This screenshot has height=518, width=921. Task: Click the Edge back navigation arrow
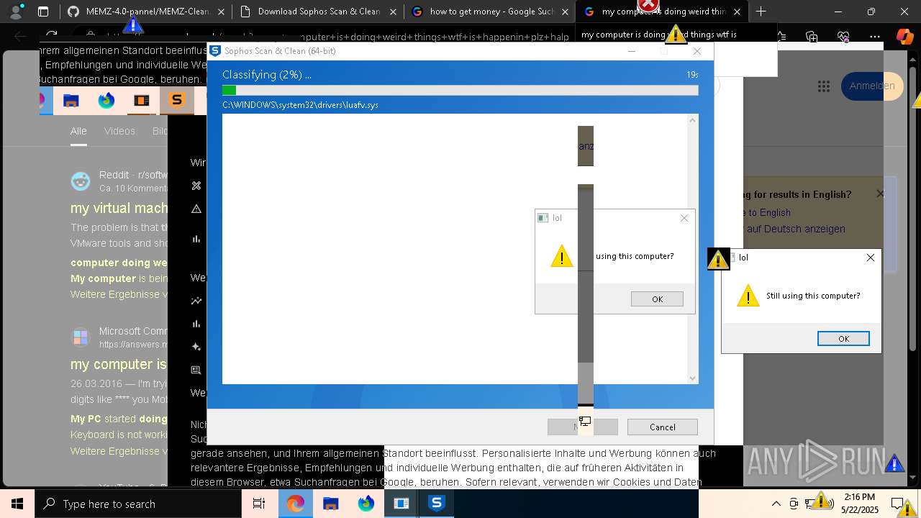coord(20,37)
